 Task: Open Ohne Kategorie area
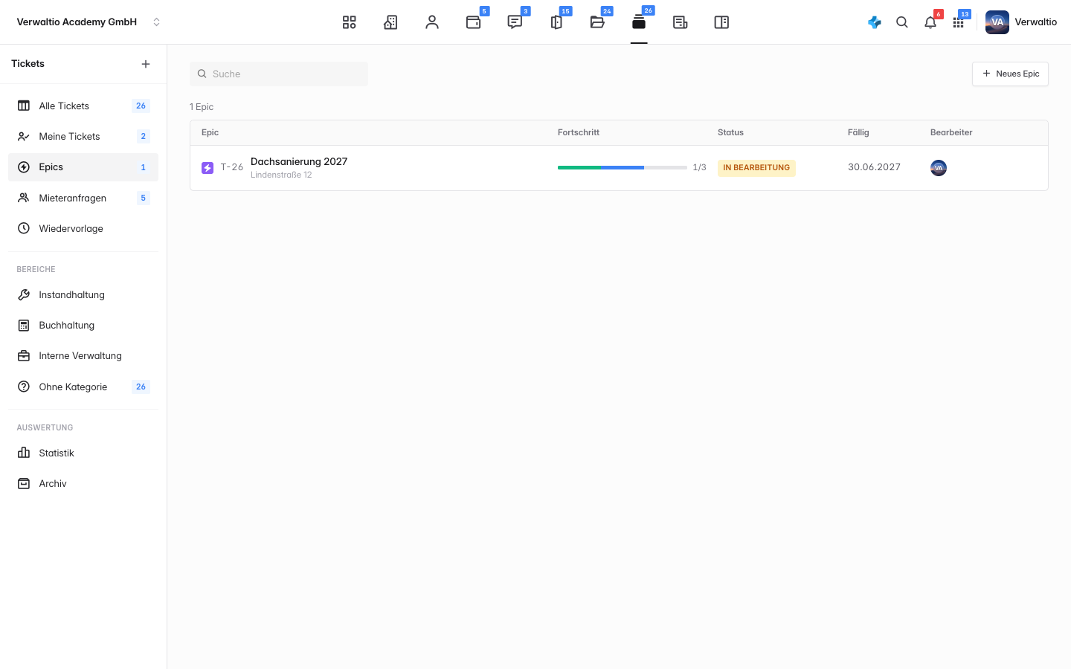[x=83, y=387]
